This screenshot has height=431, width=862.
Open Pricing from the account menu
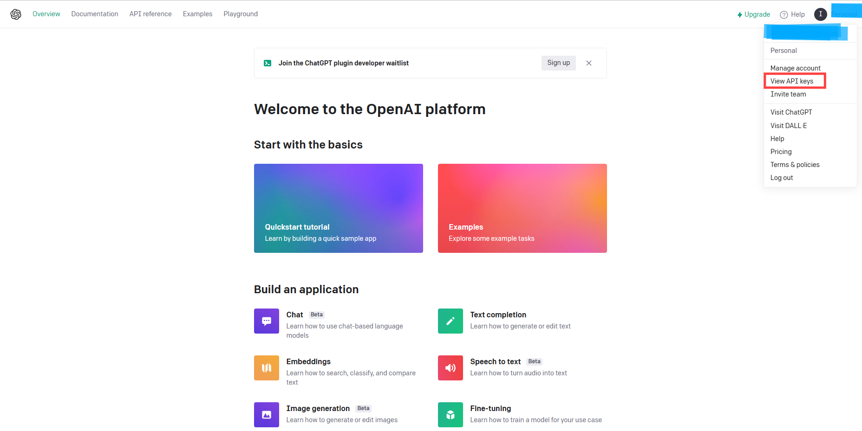[x=781, y=152]
